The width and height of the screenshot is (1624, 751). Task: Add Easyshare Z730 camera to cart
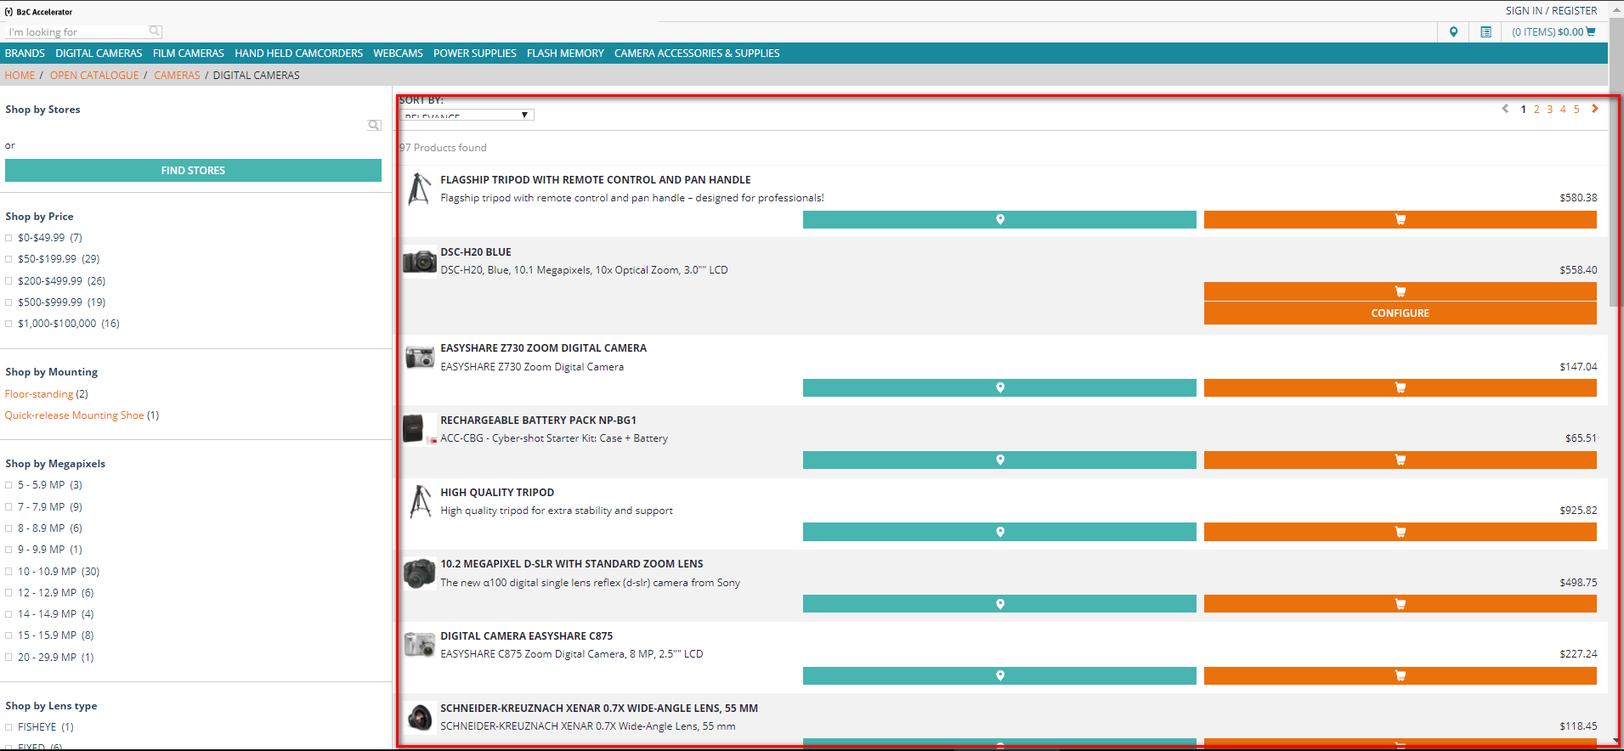pyautogui.click(x=1400, y=387)
